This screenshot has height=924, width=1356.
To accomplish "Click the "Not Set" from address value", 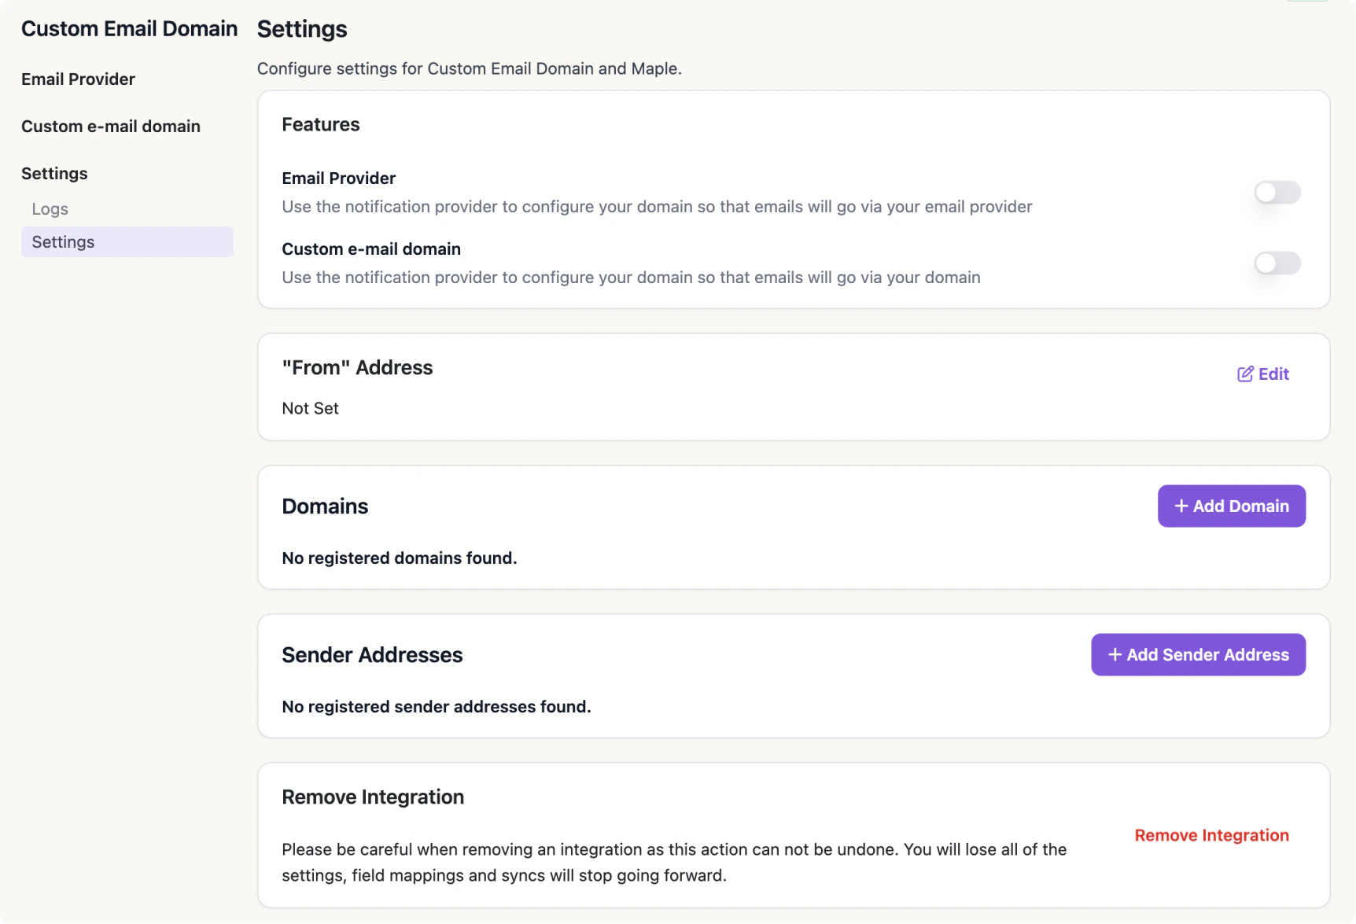I will (310, 409).
